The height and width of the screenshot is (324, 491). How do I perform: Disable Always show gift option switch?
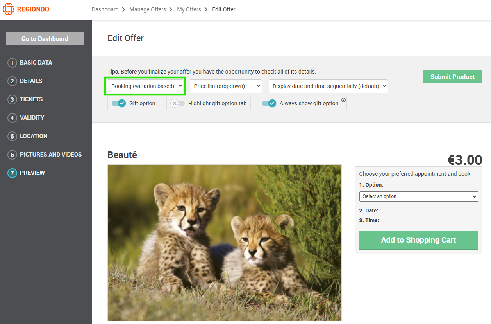coord(269,103)
